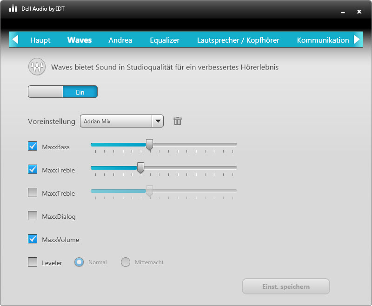Click the MaxxBass slider handle
The height and width of the screenshot is (306, 372).
(149, 145)
